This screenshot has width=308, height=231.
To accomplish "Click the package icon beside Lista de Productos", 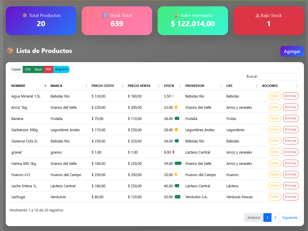I will click(10, 51).
